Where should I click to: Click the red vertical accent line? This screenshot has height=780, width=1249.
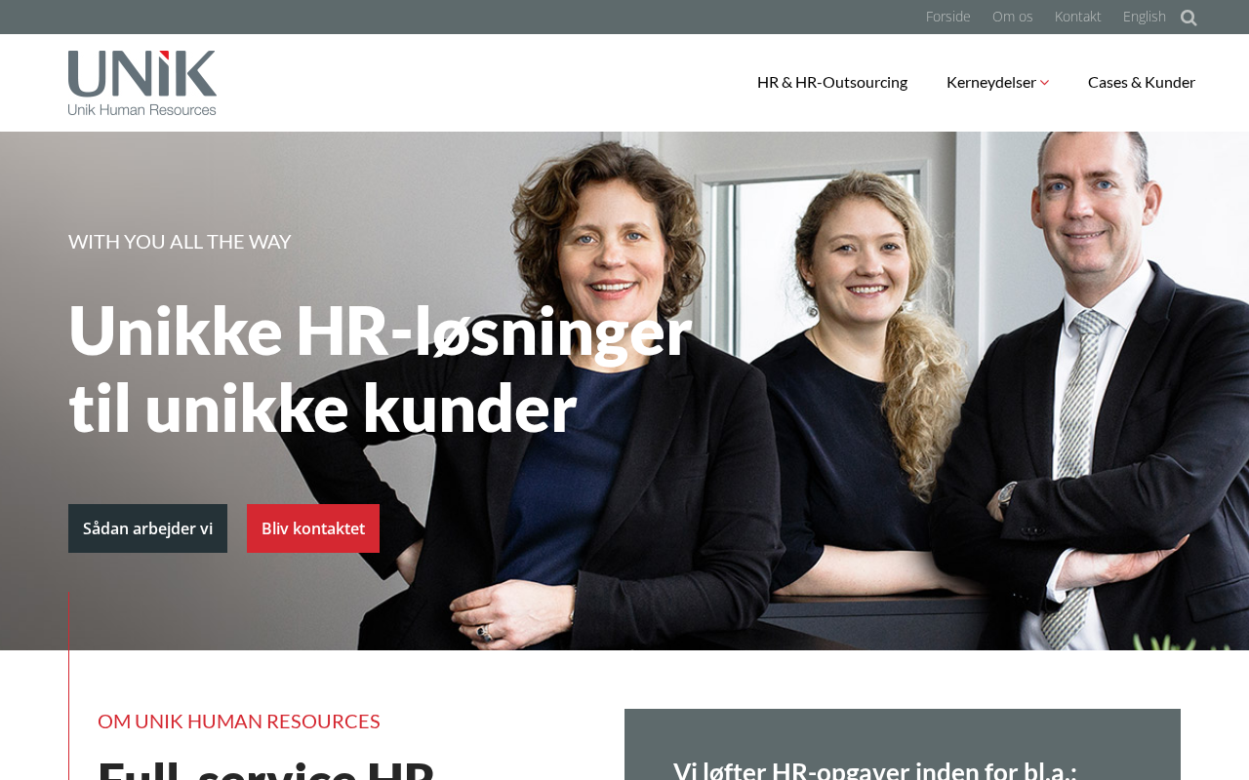pos(68,686)
